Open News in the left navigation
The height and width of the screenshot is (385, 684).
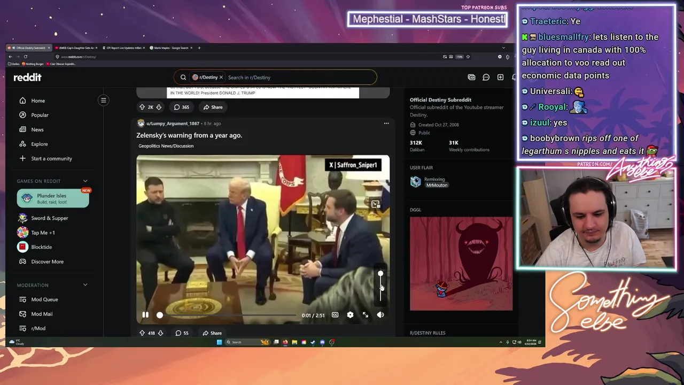37,129
